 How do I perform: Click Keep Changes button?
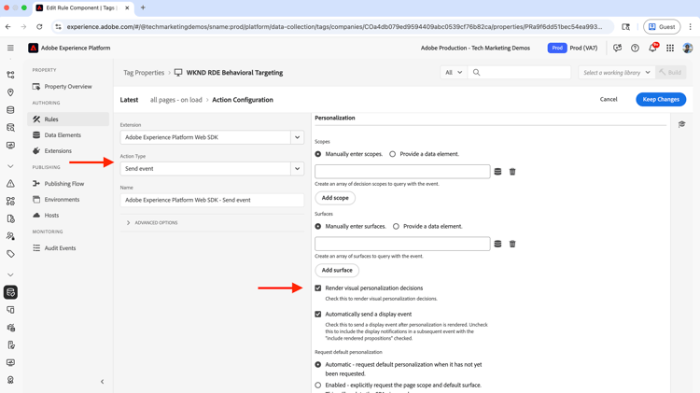(x=661, y=100)
